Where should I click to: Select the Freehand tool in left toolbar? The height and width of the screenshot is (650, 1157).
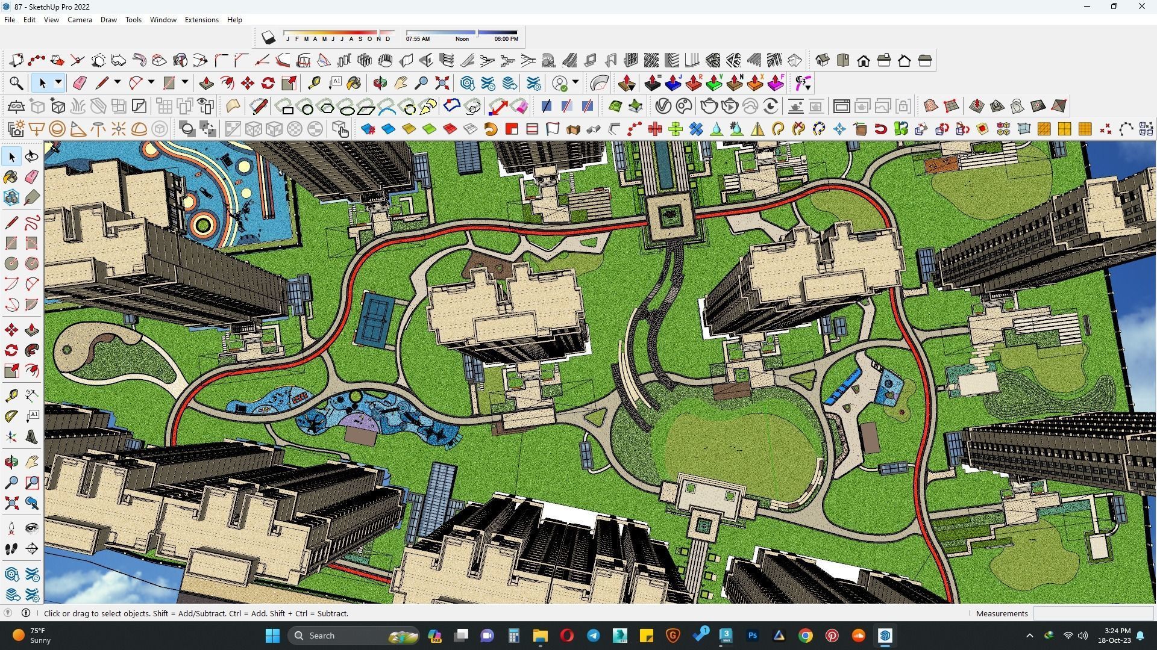point(32,223)
